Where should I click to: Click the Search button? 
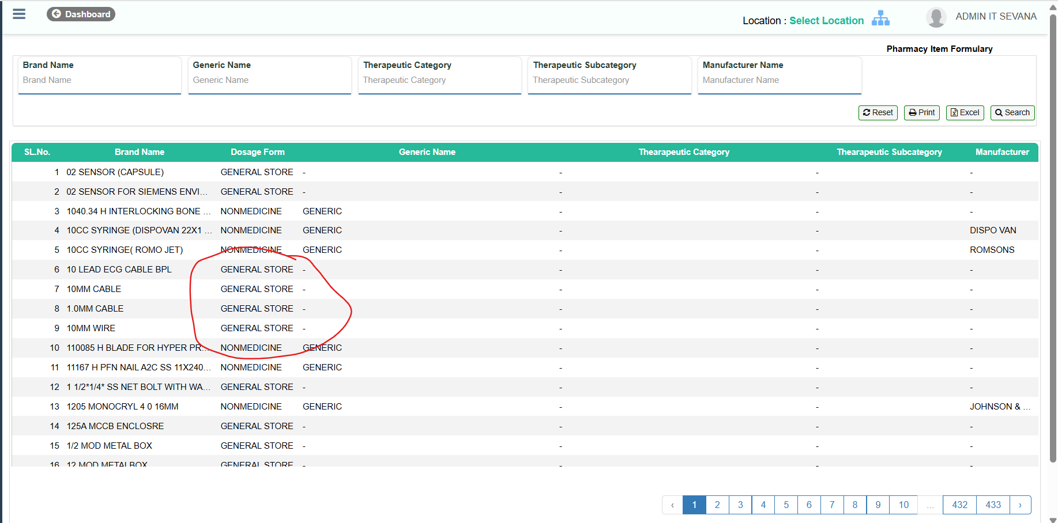tap(1012, 113)
